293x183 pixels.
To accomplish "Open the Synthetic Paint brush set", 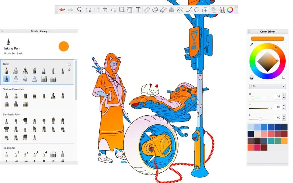I will pyautogui.click(x=11, y=114).
